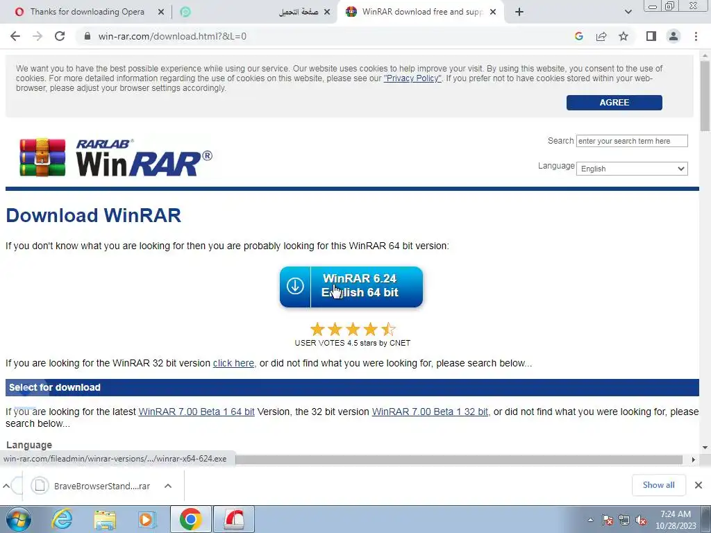The image size is (711, 533).
Task: Open the Privacy Policy link
Action: 412,78
